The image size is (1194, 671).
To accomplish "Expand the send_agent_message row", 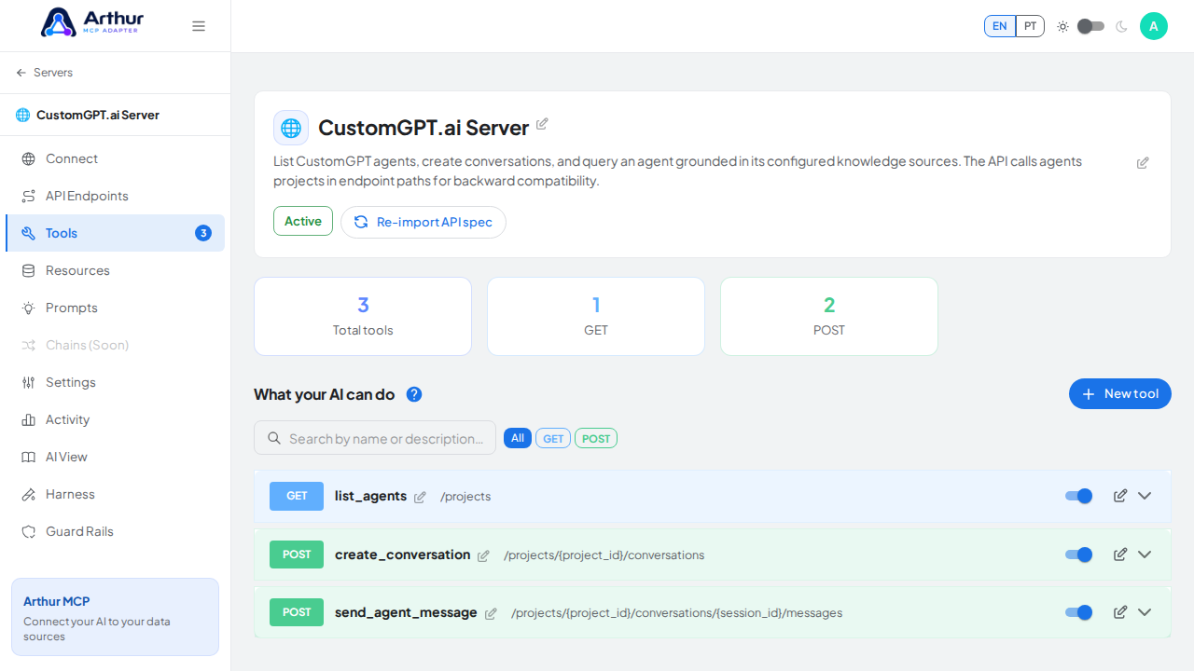I will (x=1145, y=612).
